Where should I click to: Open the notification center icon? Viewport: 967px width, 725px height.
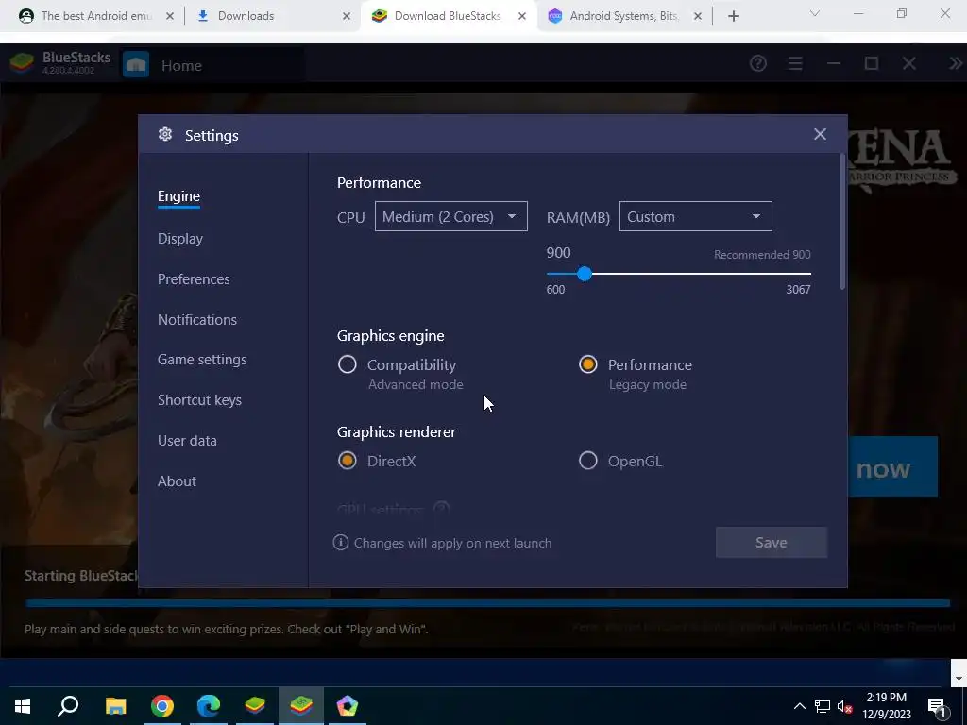pyautogui.click(x=937, y=706)
